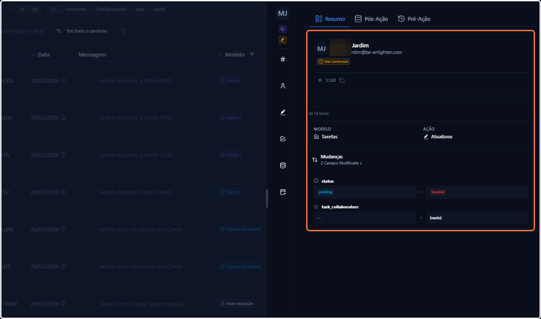This screenshot has height=319, width=541.
Task: Open 'completo' in the breadcrumb
Action: click(x=76, y=9)
